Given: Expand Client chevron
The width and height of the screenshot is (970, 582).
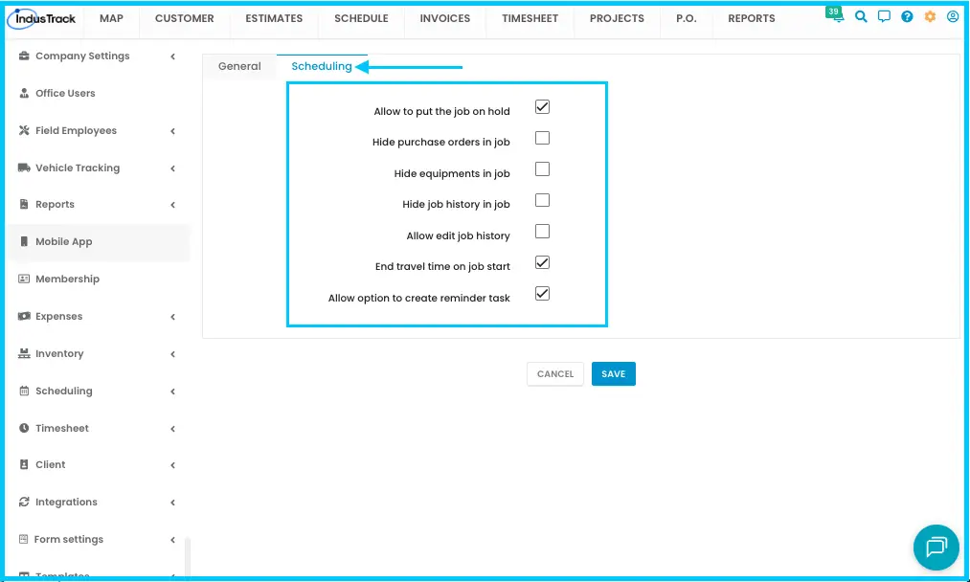Looking at the screenshot, I should (x=173, y=465).
